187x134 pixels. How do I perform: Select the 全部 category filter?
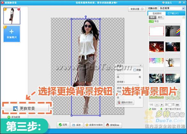(x=151, y=21)
